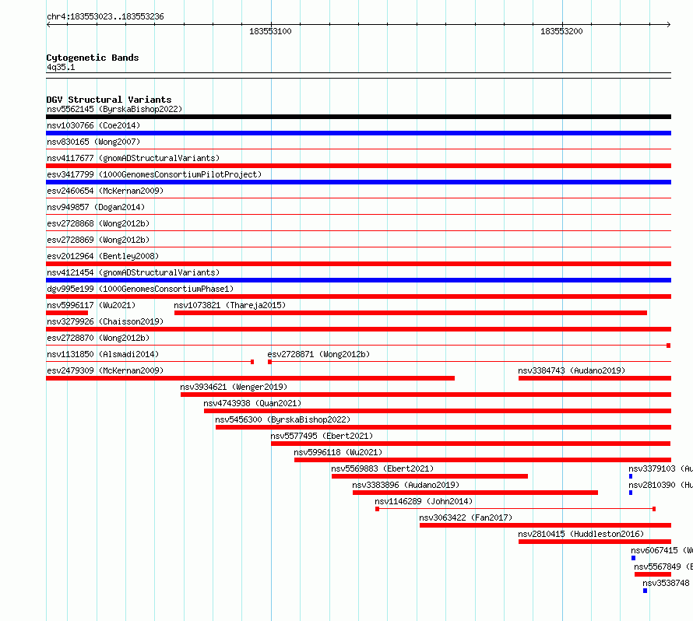Open nsv5569883 (Ebert2021) variant

click(383, 468)
